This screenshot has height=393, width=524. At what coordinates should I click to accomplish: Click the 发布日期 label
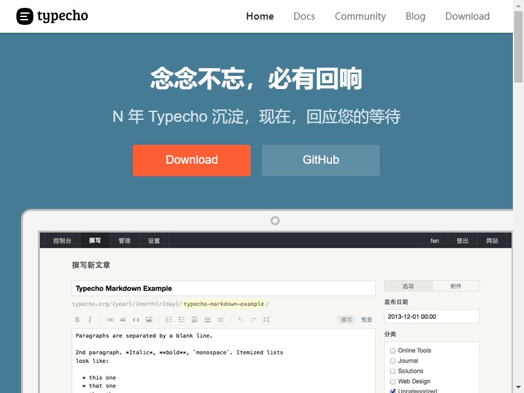[x=396, y=302]
